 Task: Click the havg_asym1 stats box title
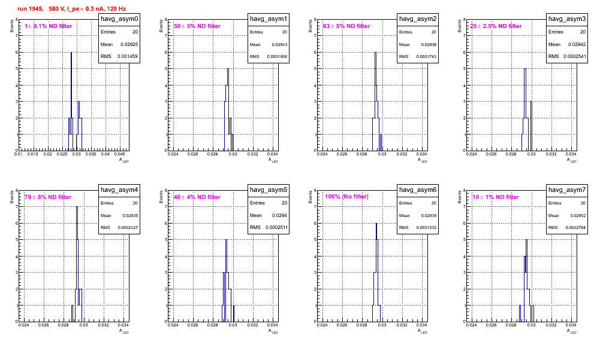coord(269,19)
